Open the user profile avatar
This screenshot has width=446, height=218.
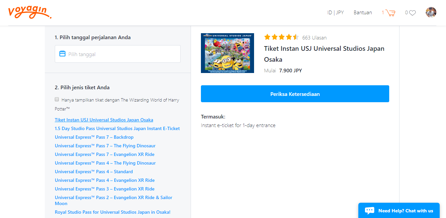[x=431, y=13]
